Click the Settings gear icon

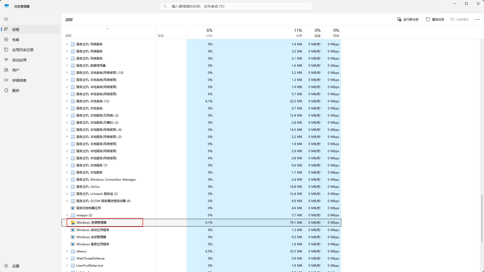(x=6, y=266)
